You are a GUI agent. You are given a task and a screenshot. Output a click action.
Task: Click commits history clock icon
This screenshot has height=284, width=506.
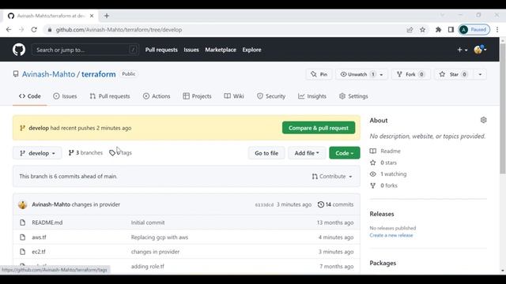click(320, 204)
